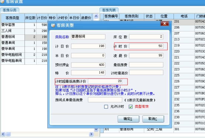This screenshot has height=138, width=205.
Task: Click the 类别名称 input field
Action: click(88, 37)
